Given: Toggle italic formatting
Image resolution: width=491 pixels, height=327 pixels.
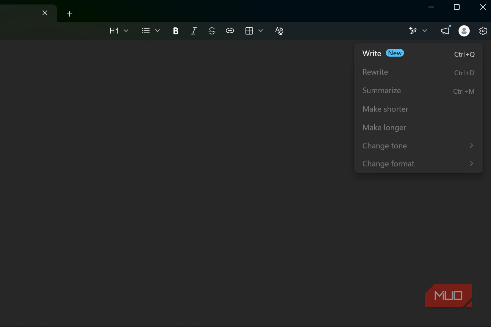Looking at the screenshot, I should pyautogui.click(x=194, y=31).
